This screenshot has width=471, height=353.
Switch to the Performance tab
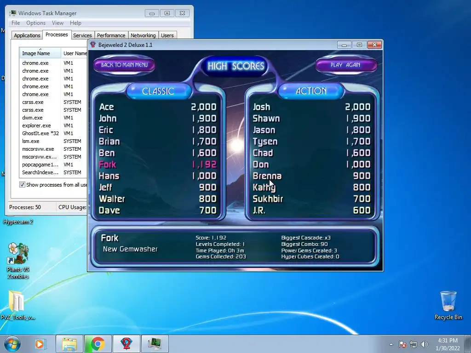111,35
